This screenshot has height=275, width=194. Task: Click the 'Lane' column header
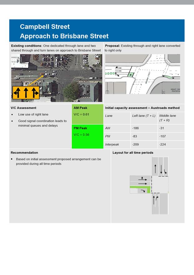109,116
